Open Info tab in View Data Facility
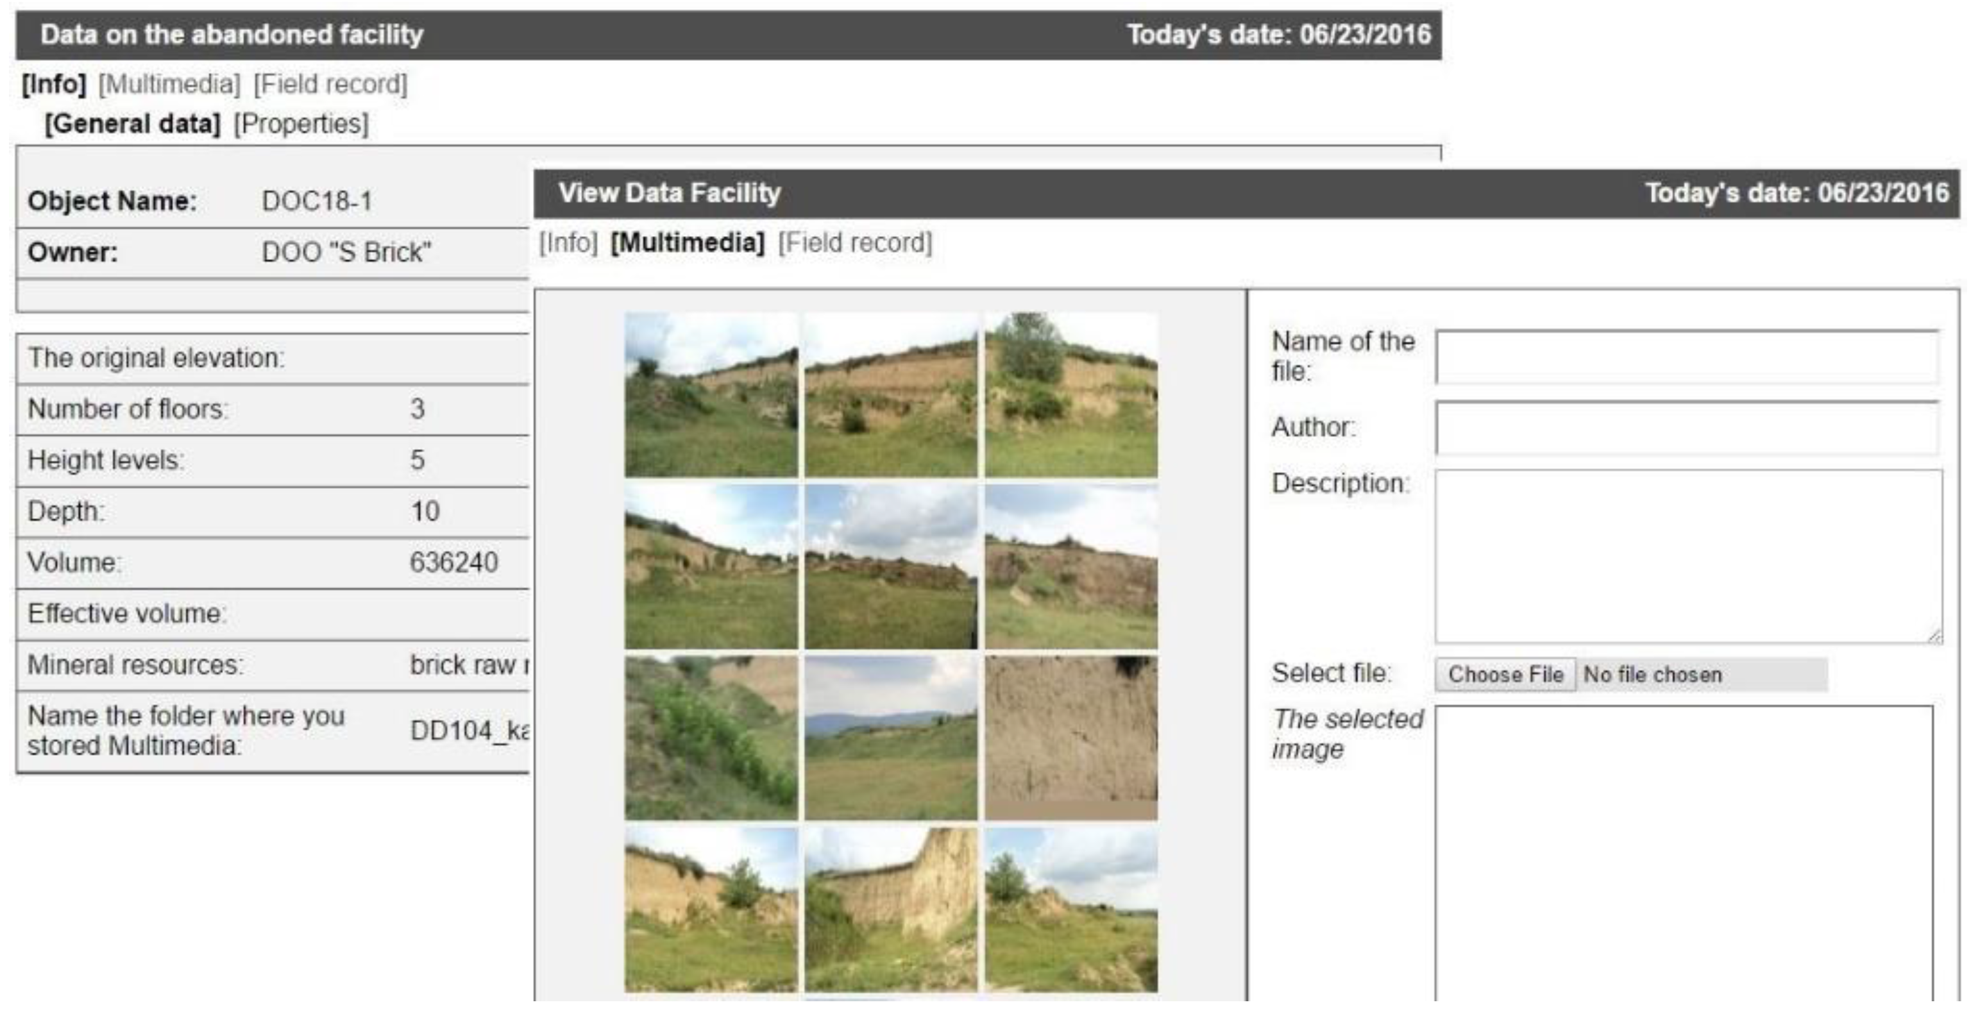Viewport: 1971px width, 1016px height. pyautogui.click(x=568, y=243)
